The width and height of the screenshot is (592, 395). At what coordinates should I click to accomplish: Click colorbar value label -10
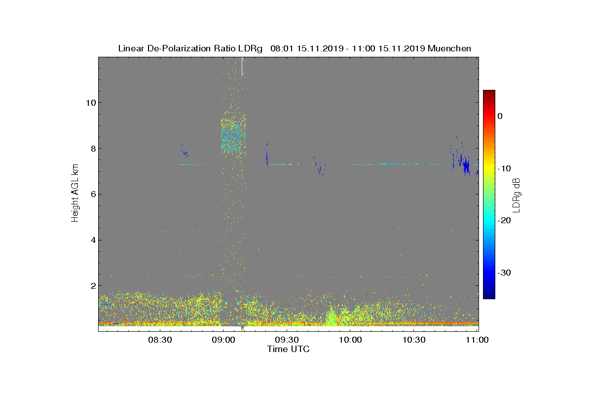tap(504, 168)
